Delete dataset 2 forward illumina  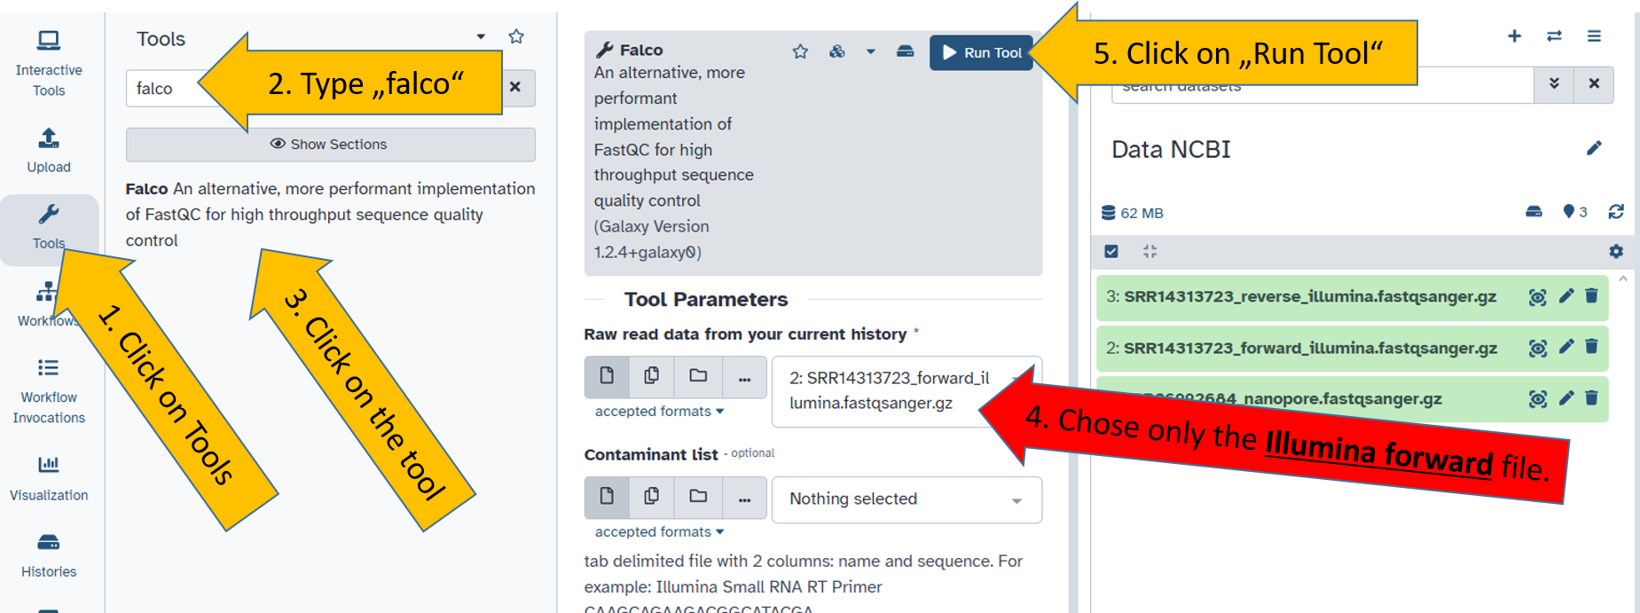tap(1591, 347)
